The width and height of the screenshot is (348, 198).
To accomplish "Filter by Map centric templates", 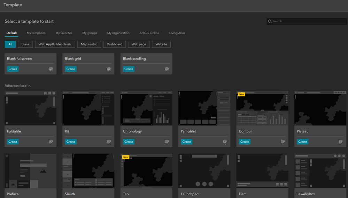I will (x=89, y=44).
